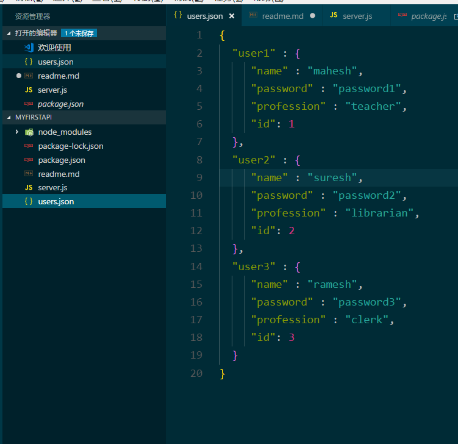Click npm icon of package-lock.json

tap(29, 146)
